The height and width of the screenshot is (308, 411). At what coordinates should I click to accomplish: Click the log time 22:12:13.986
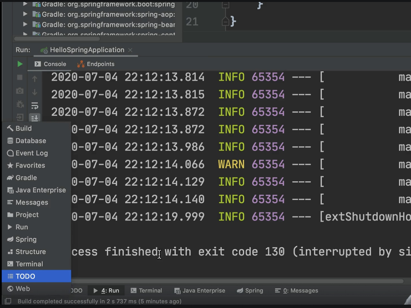pos(164,147)
